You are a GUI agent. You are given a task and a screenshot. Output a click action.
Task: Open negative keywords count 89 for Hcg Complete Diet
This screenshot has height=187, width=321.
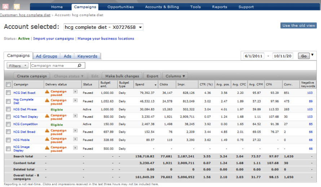coord(311,101)
